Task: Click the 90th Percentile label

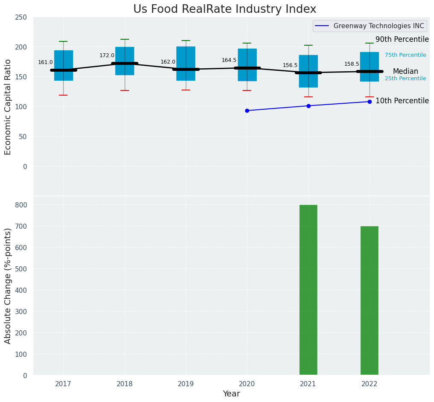Action: pos(402,39)
